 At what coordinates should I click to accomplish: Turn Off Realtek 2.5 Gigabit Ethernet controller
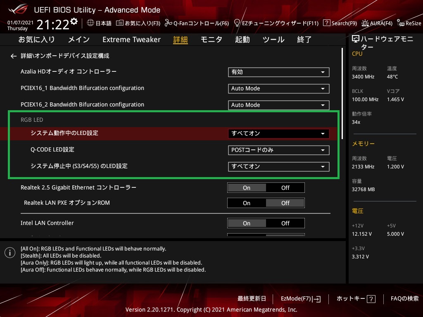pyautogui.click(x=285, y=188)
